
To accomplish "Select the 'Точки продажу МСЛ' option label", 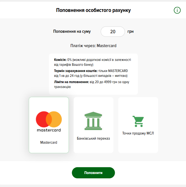I will pos(138,133).
